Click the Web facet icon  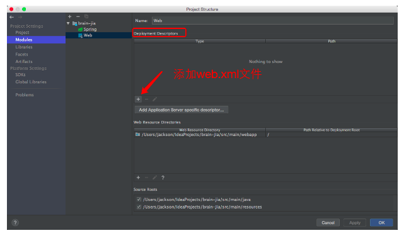click(81, 35)
